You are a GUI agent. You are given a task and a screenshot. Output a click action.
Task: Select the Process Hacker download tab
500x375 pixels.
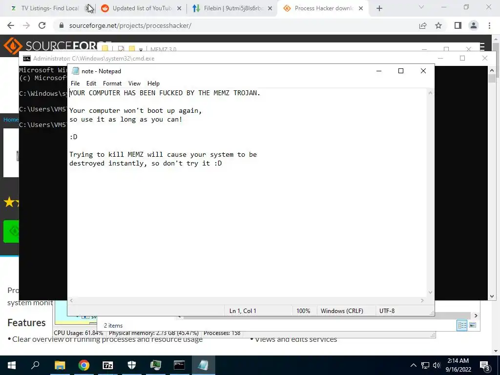tap(324, 8)
